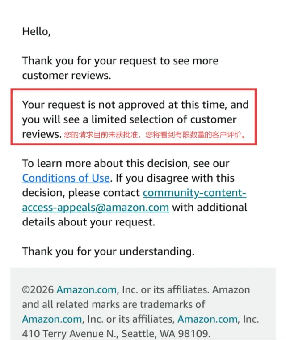Open the Amazon.com link after ©2026
The width and height of the screenshot is (286, 340).
click(x=86, y=290)
